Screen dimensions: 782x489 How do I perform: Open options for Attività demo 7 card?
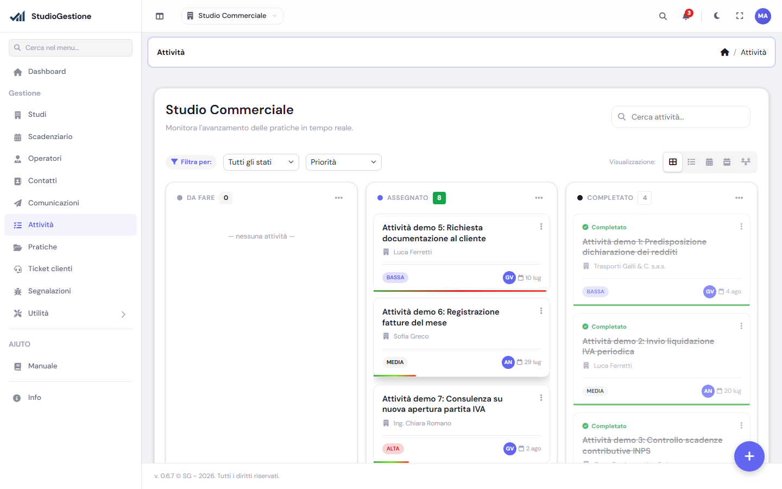[541, 398]
